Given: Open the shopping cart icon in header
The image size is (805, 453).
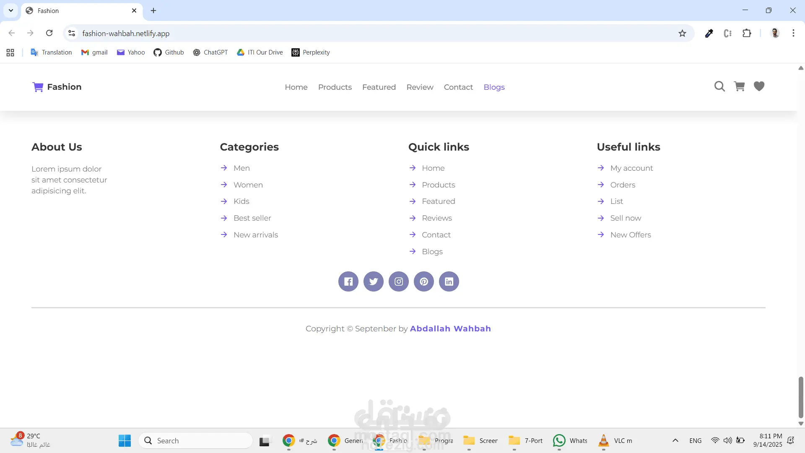Looking at the screenshot, I should click(x=739, y=86).
